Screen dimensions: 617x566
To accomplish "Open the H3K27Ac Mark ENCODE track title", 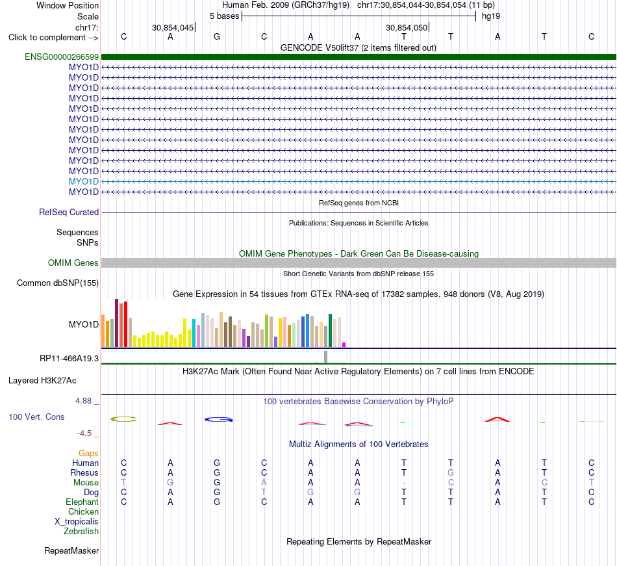I will (358, 372).
